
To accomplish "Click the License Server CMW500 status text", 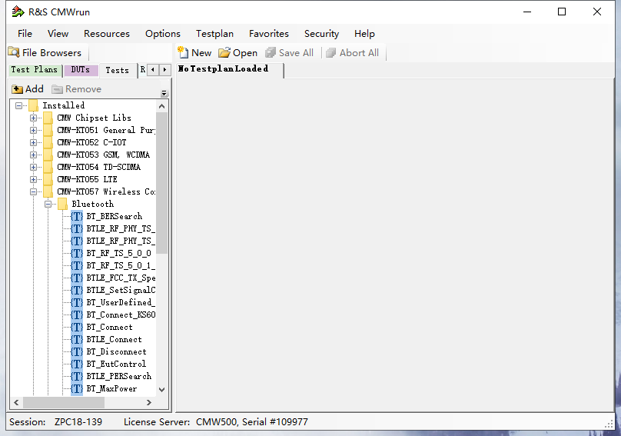I will [216, 422].
